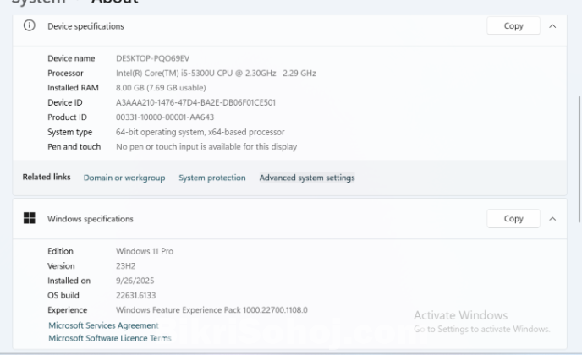
Task: Open the Microsoft Services Agreement
Action: click(x=103, y=325)
